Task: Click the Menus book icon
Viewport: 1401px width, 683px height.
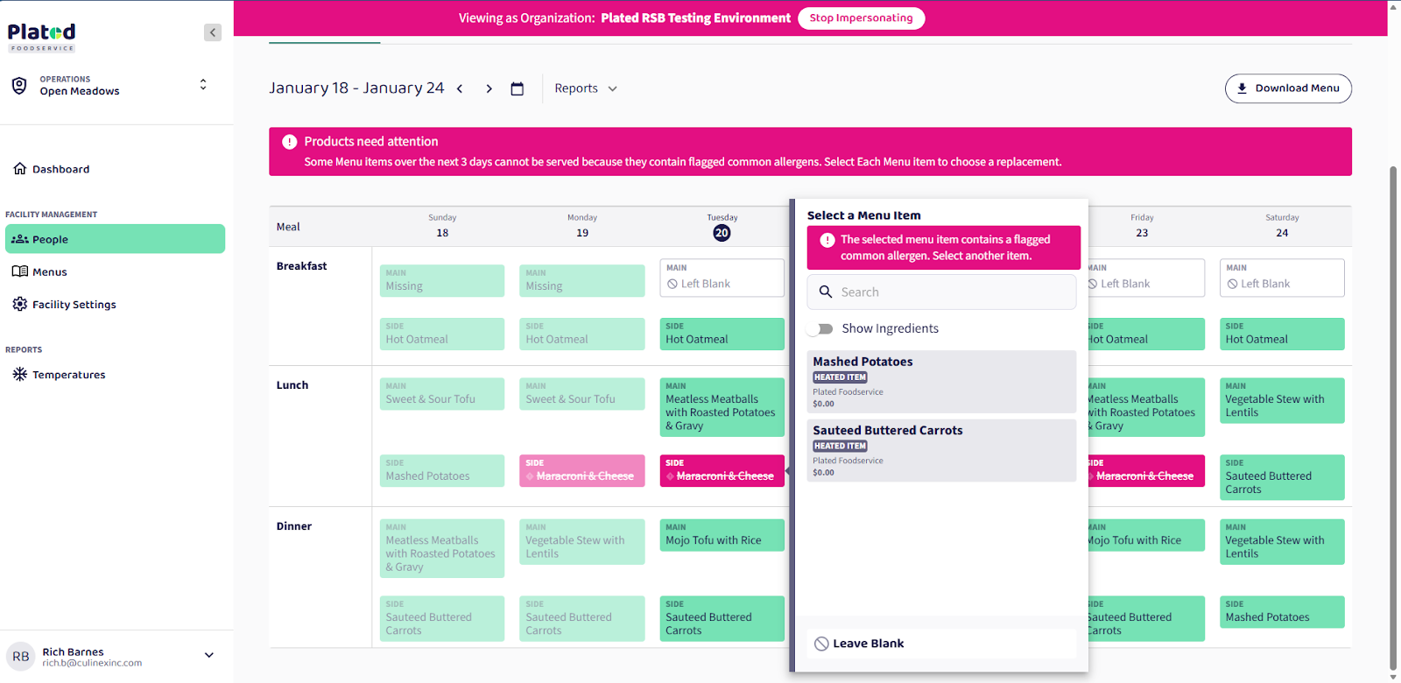Action: pos(20,271)
